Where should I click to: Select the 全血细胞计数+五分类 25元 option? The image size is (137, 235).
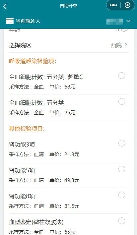pyautogui.click(x=121, y=101)
